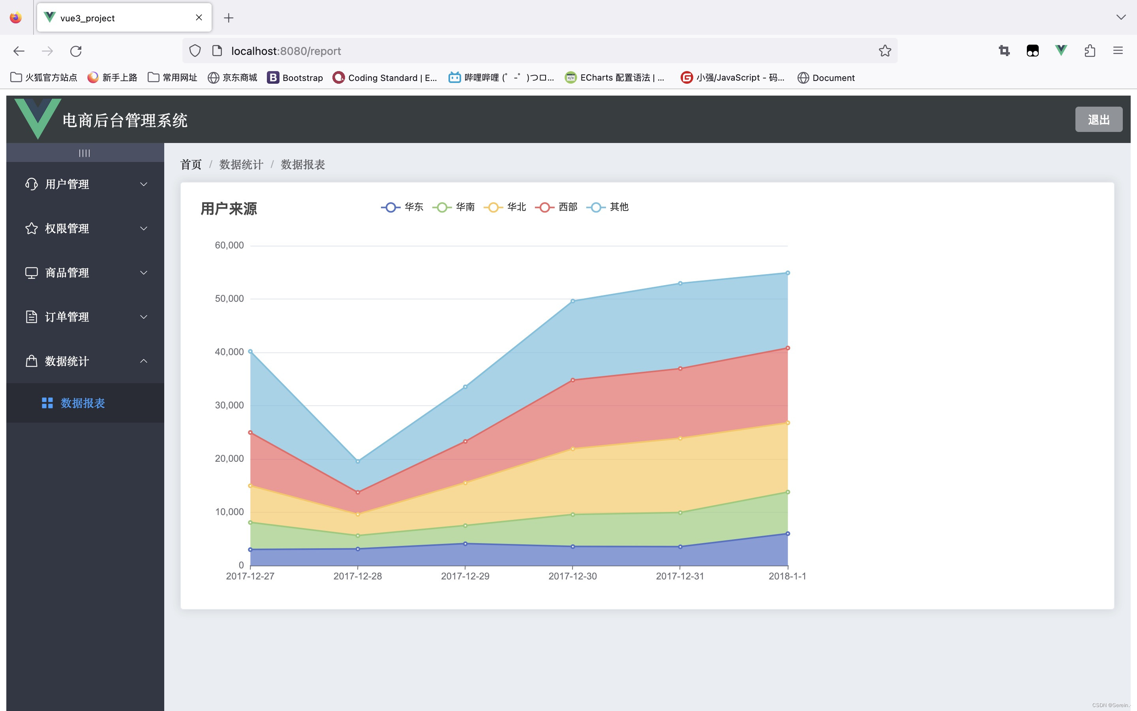Open the 权限管理 menu

[x=85, y=229]
